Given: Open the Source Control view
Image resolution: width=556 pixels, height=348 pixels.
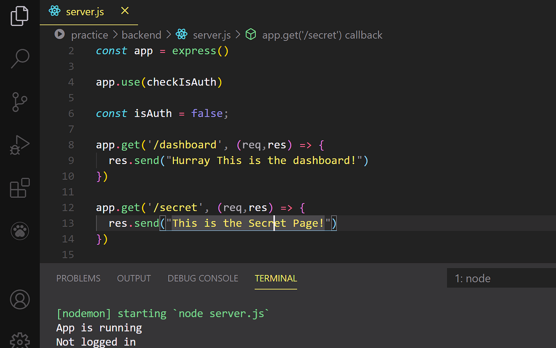Looking at the screenshot, I should tap(19, 102).
